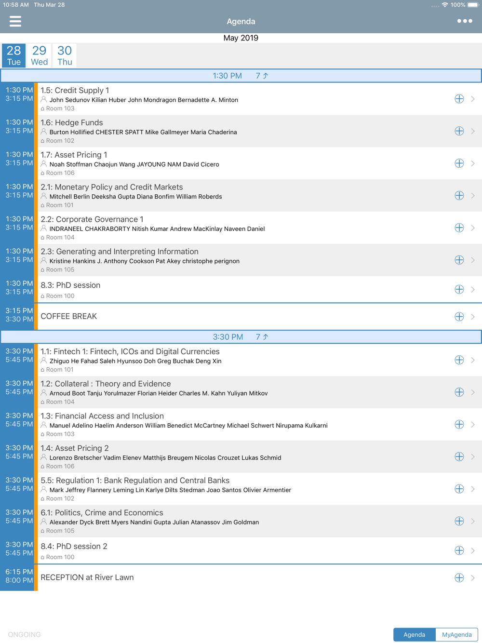Open 1.2: Collateral : Theory and Evidence title
The image size is (482, 643).
[x=106, y=384]
